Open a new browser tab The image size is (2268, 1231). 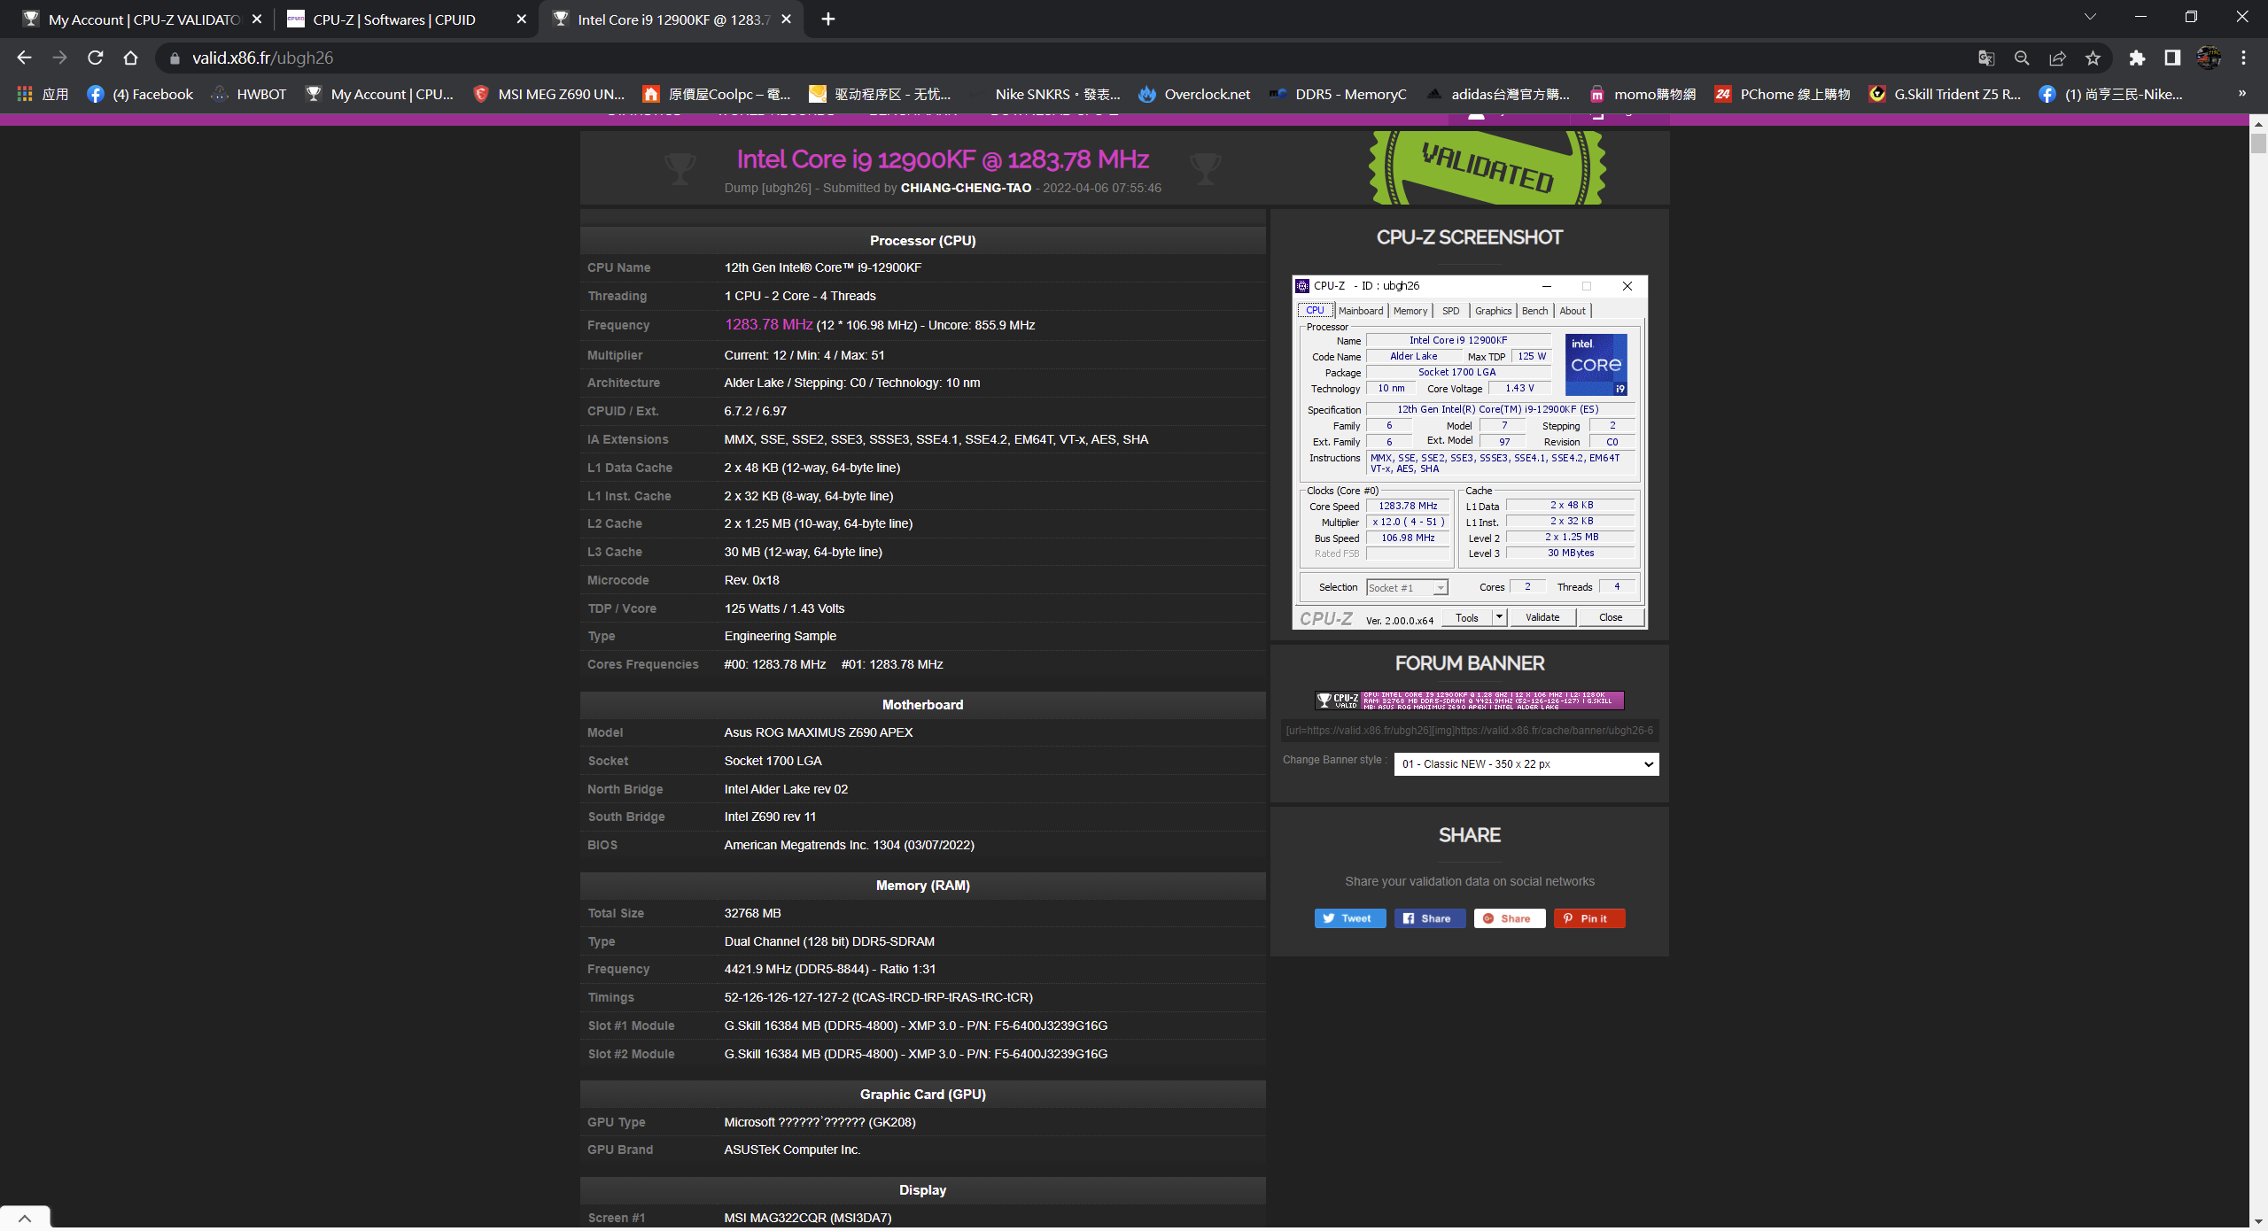click(828, 19)
